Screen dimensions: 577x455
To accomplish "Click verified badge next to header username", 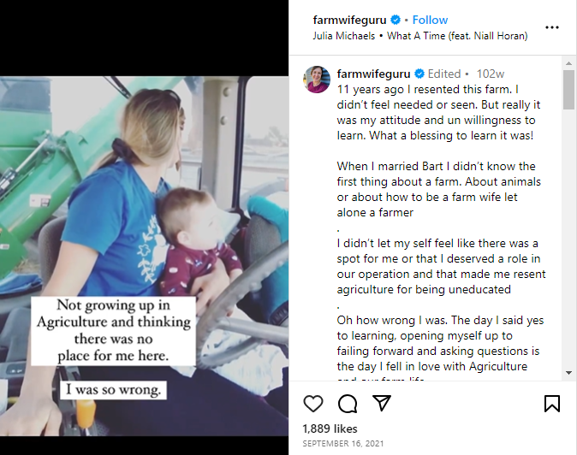I will [396, 20].
